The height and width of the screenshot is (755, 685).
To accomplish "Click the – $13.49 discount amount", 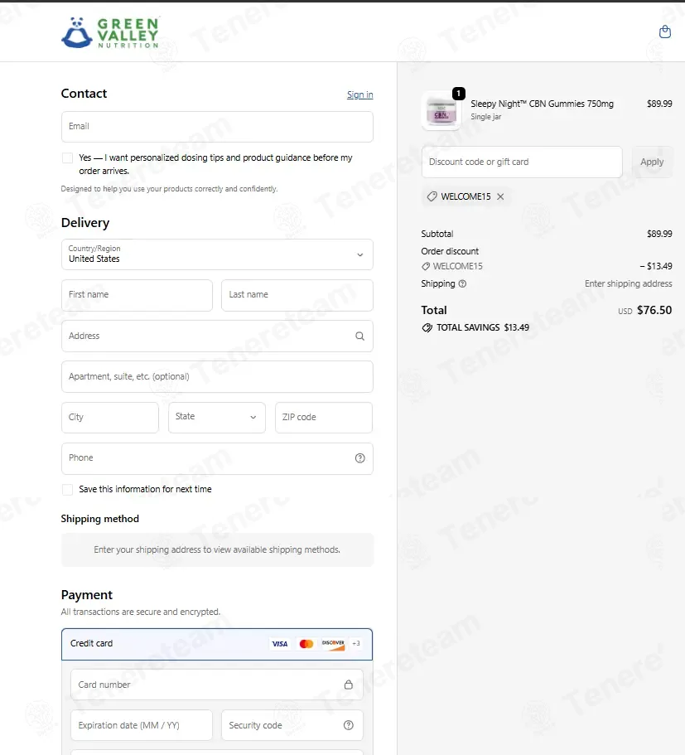I will (656, 266).
